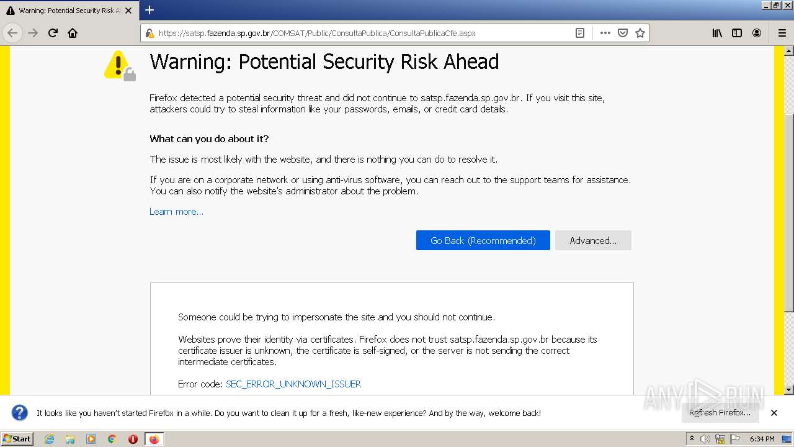Expand the Advanced... options
The height and width of the screenshot is (447, 794).
click(593, 240)
